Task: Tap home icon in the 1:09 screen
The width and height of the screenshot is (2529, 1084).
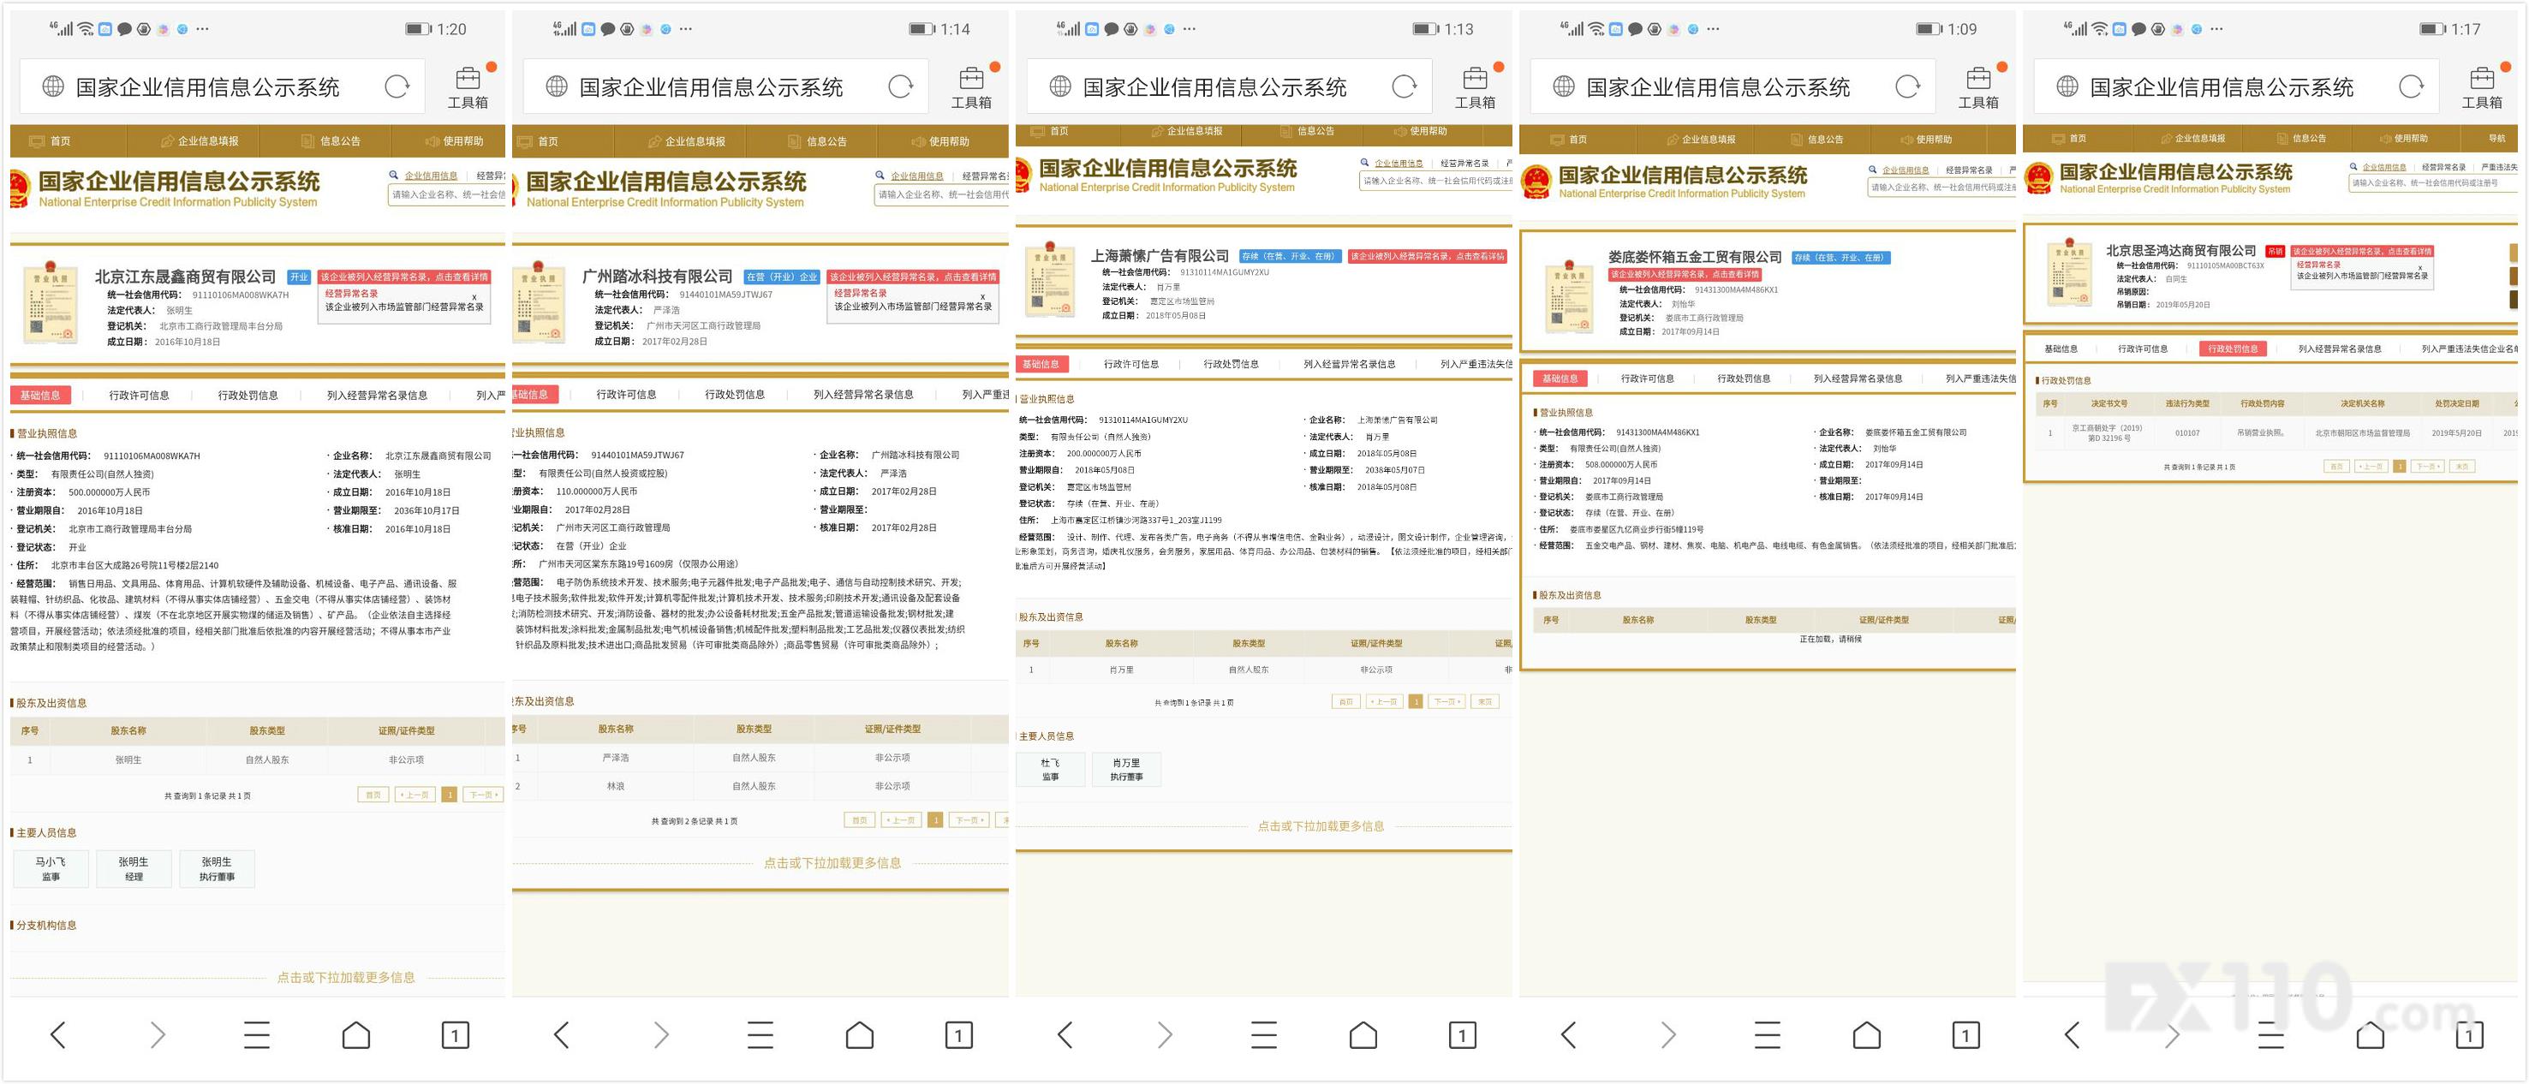Action: tap(1867, 1035)
